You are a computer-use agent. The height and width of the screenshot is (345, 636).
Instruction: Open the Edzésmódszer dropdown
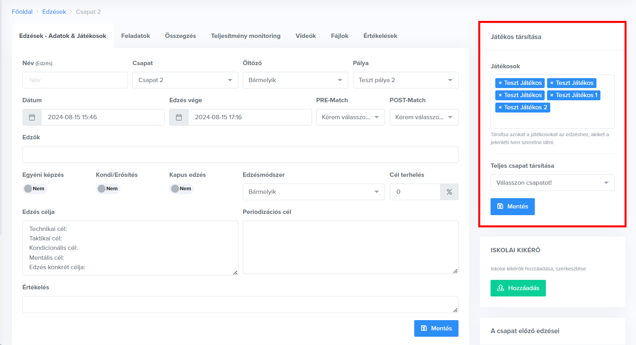tap(313, 192)
